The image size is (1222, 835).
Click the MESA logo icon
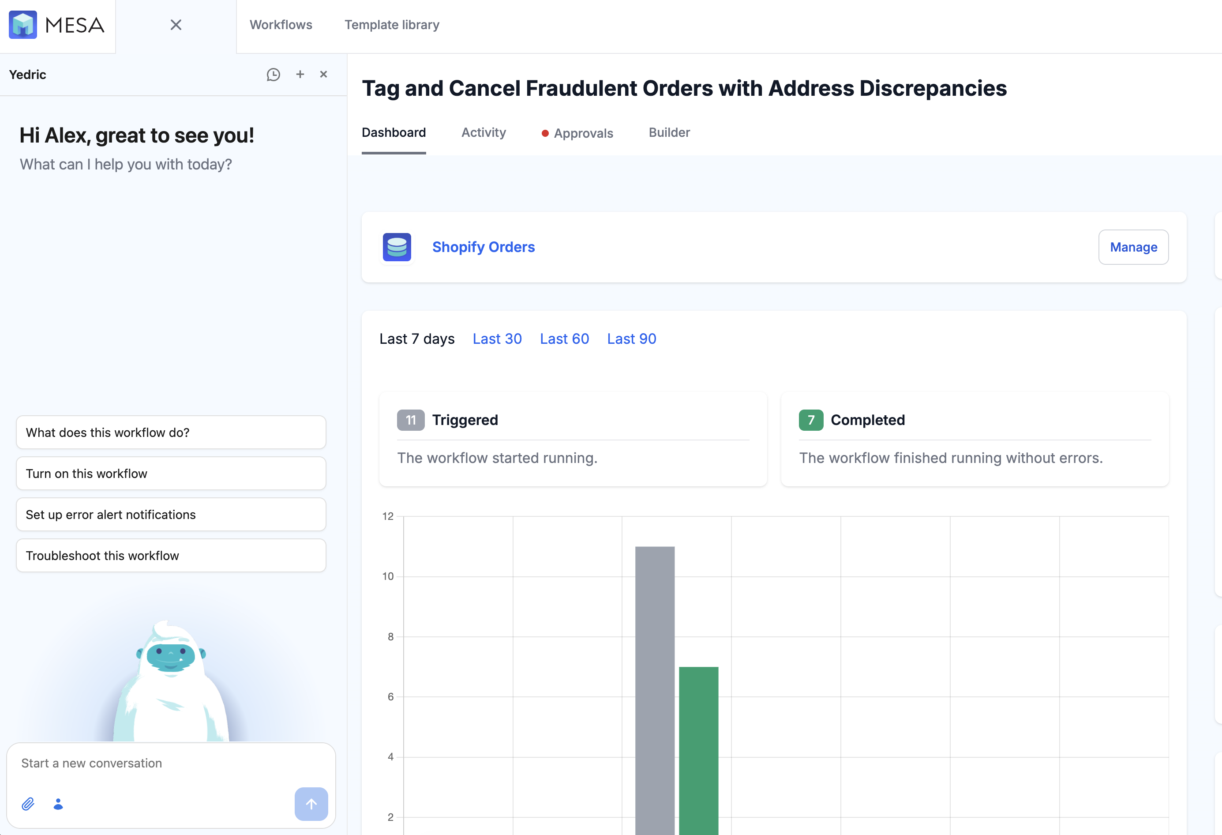point(22,25)
